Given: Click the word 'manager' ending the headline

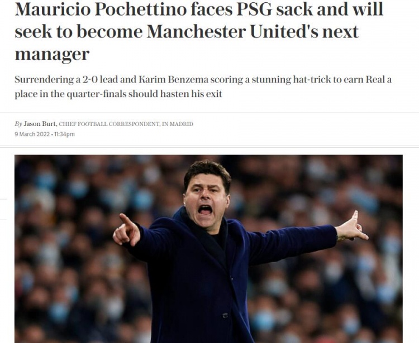Looking at the screenshot, I should 52,55.
